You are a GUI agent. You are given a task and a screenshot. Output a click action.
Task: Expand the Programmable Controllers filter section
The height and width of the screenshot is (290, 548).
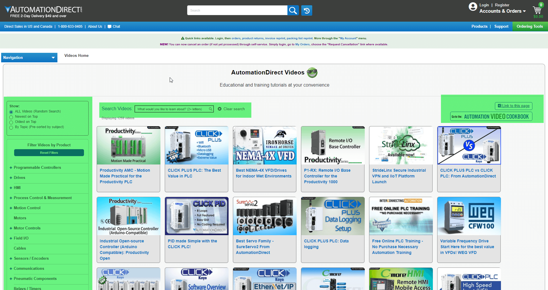pos(11,167)
